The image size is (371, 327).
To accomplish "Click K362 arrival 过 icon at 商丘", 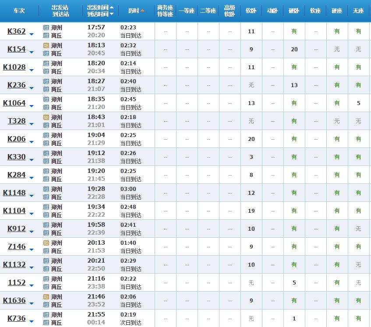I will (46, 35).
